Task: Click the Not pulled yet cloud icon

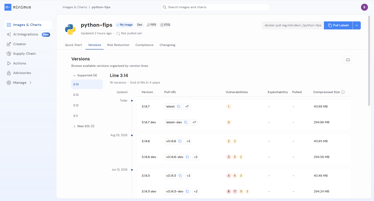Action: click(118, 33)
